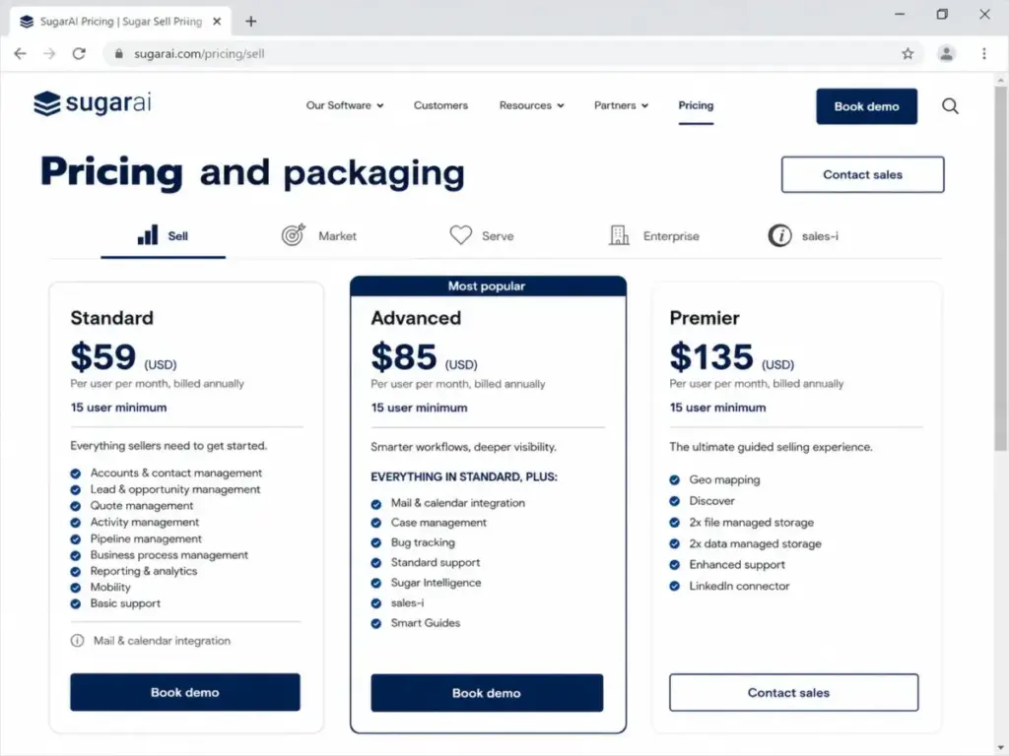Click checkmark next to Bug tracking

coord(376,543)
